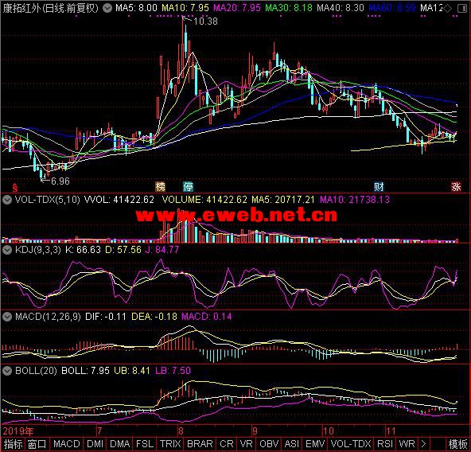The width and height of the screenshot is (471, 452).
Task: Click the 财 marker icon on chart
Action: (379, 187)
